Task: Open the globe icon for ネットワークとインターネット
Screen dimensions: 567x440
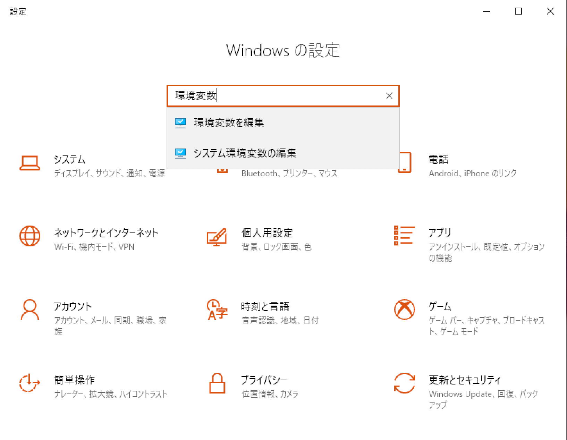Action: pyautogui.click(x=30, y=236)
